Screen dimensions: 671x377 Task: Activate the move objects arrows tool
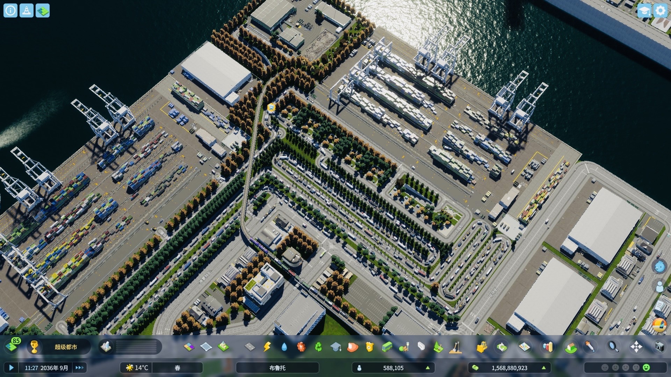click(x=636, y=347)
